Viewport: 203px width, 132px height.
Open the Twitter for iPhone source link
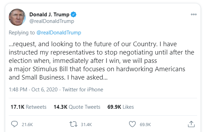point(83,90)
